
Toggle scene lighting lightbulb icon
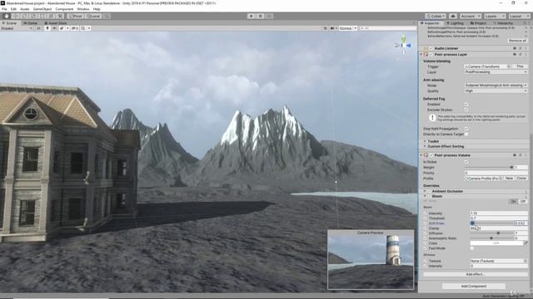pos(47,28)
